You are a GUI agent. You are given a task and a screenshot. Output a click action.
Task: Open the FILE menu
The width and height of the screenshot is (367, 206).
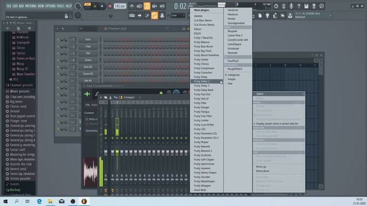[x=9, y=6]
